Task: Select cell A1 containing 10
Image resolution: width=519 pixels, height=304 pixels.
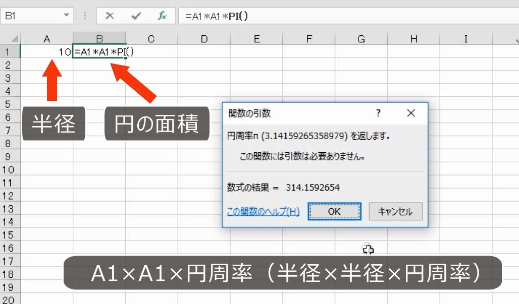Action: point(47,51)
